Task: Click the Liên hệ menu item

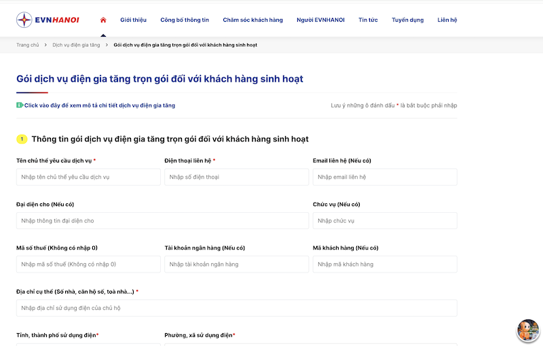Action: [447, 20]
